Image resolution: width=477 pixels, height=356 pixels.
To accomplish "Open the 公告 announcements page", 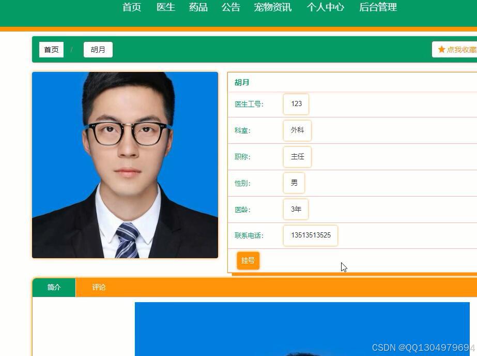I will click(230, 7).
